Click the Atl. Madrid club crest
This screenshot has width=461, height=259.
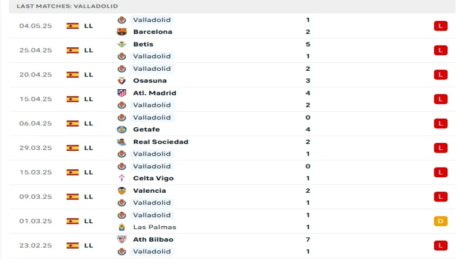[x=121, y=93]
